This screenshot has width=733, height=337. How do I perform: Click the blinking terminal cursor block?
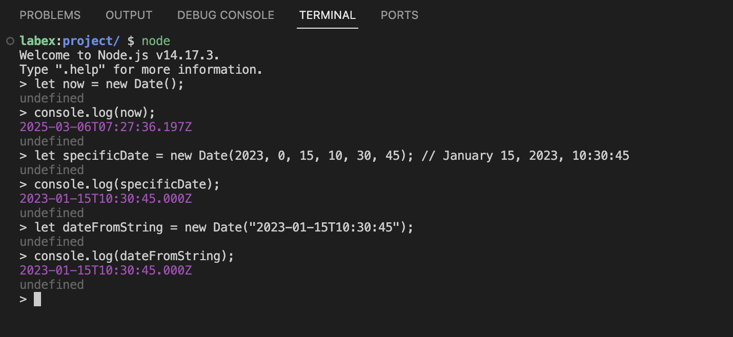[x=37, y=299]
